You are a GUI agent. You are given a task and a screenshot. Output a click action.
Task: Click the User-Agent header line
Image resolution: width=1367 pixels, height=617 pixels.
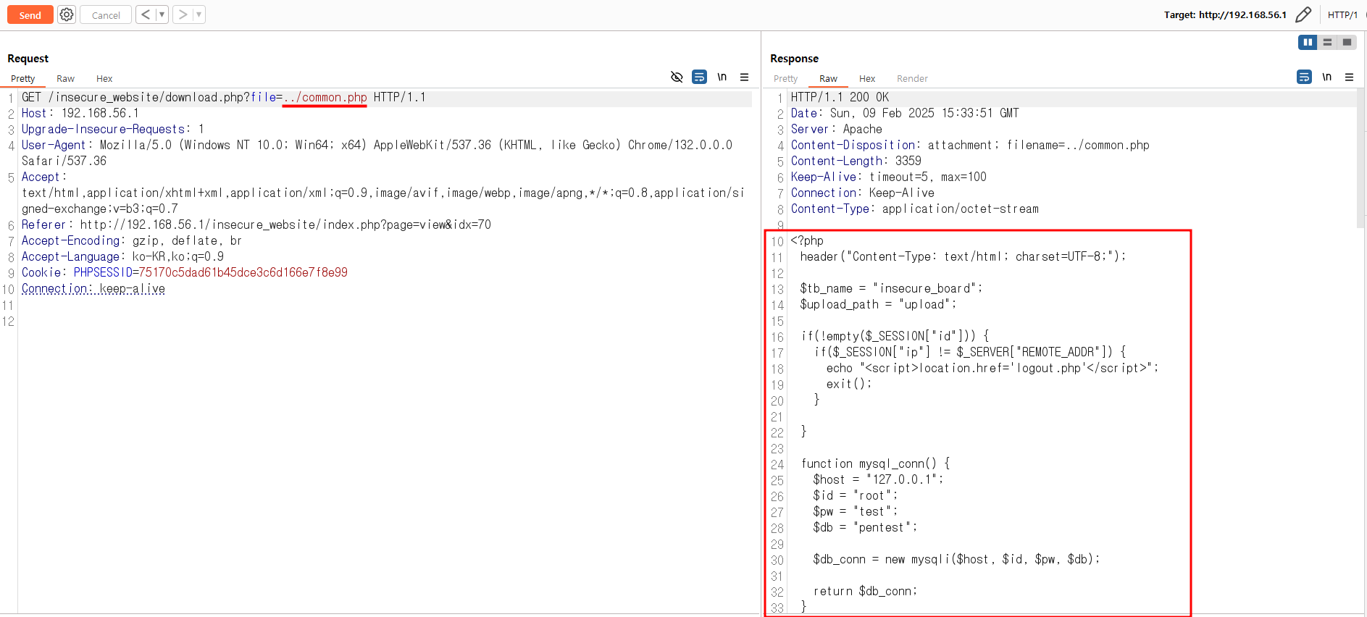[x=377, y=153]
